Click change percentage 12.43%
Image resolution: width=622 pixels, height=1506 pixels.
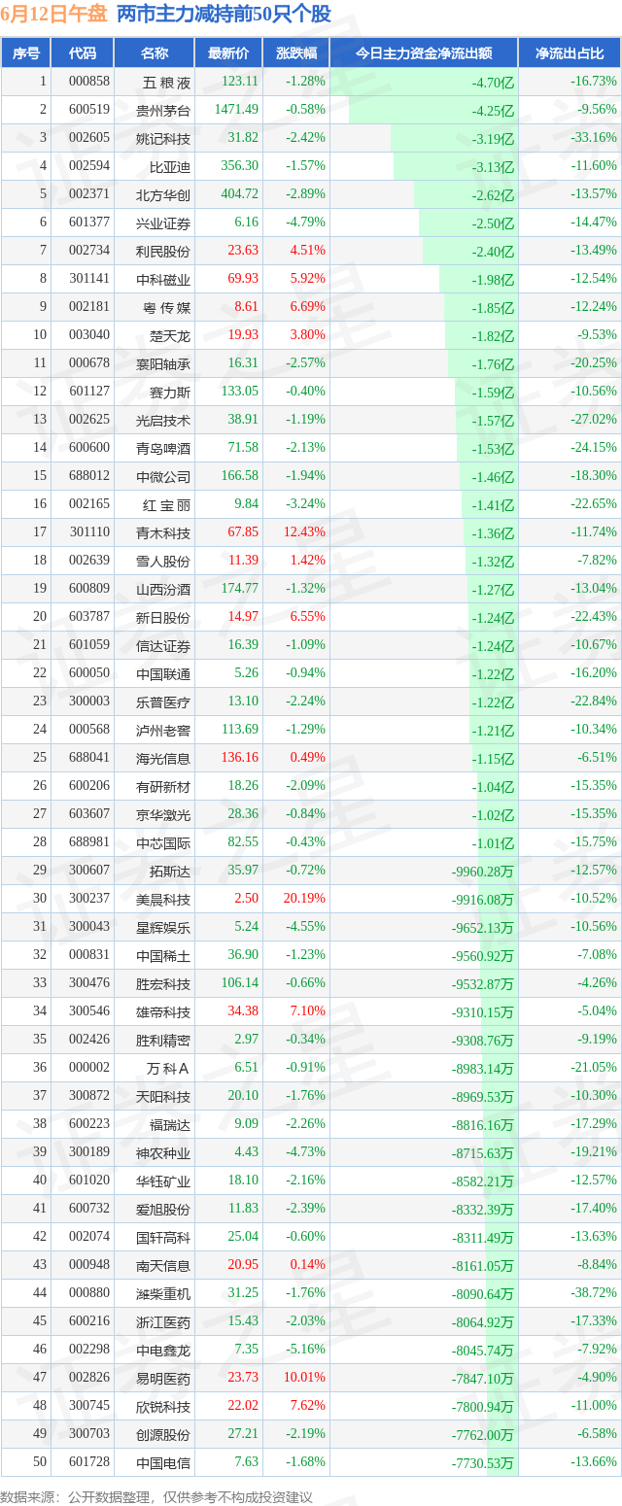304,532
